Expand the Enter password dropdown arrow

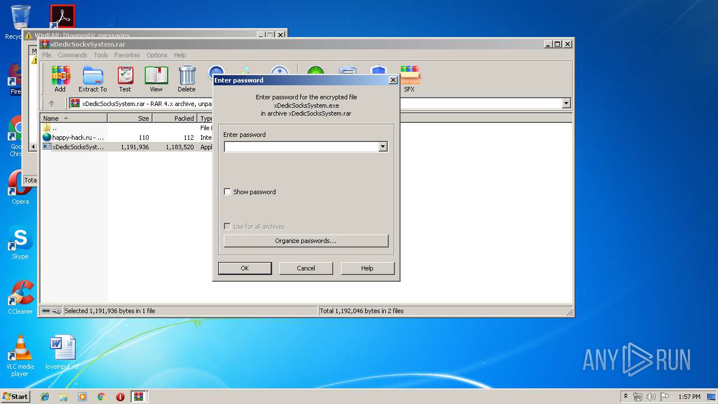click(383, 147)
